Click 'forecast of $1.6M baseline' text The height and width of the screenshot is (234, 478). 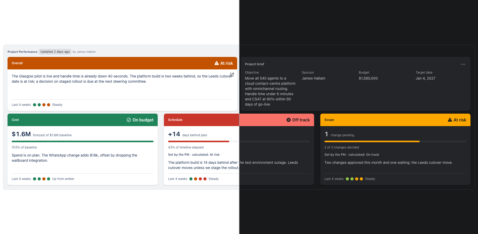(x=52, y=135)
